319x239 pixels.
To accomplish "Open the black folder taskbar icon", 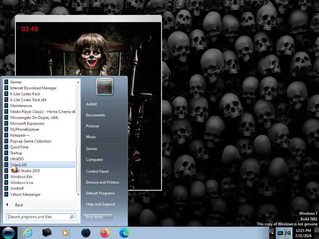I will click(x=47, y=233).
